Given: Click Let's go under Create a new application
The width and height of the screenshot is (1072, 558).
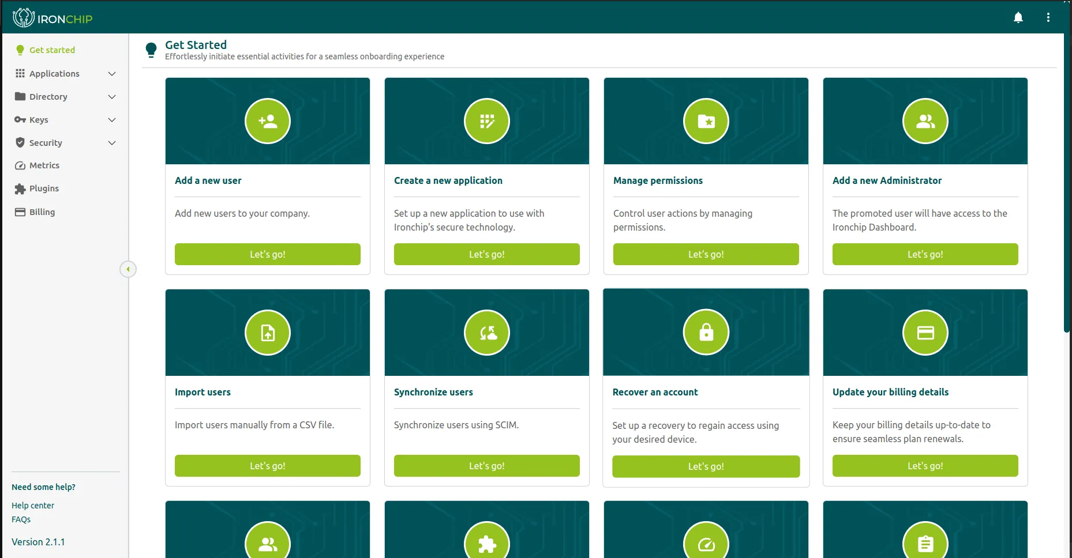Looking at the screenshot, I should pyautogui.click(x=487, y=254).
